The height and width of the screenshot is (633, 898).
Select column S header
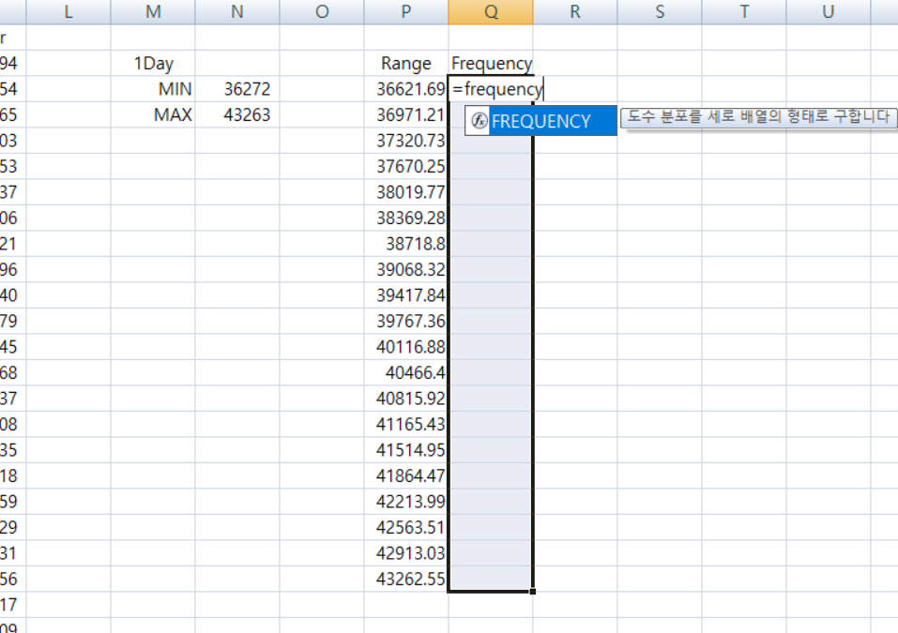tap(660, 11)
